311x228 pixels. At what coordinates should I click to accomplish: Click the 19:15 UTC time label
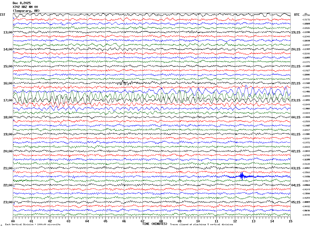pos(296,32)
